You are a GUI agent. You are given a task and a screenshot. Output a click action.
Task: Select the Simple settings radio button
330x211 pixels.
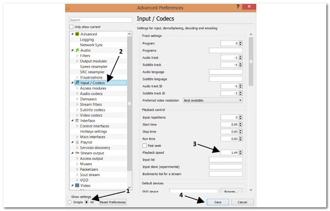(70, 202)
